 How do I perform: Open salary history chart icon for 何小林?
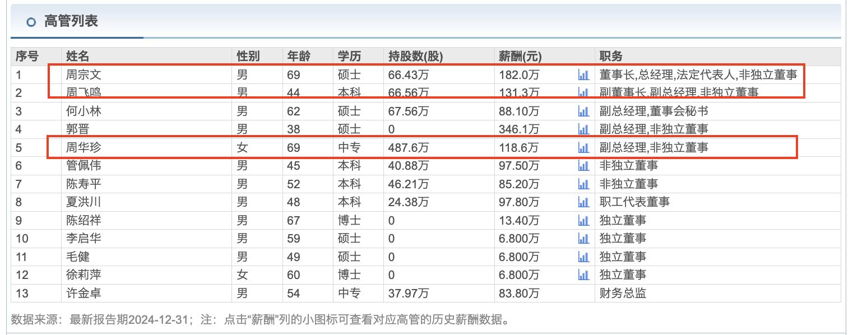(583, 111)
